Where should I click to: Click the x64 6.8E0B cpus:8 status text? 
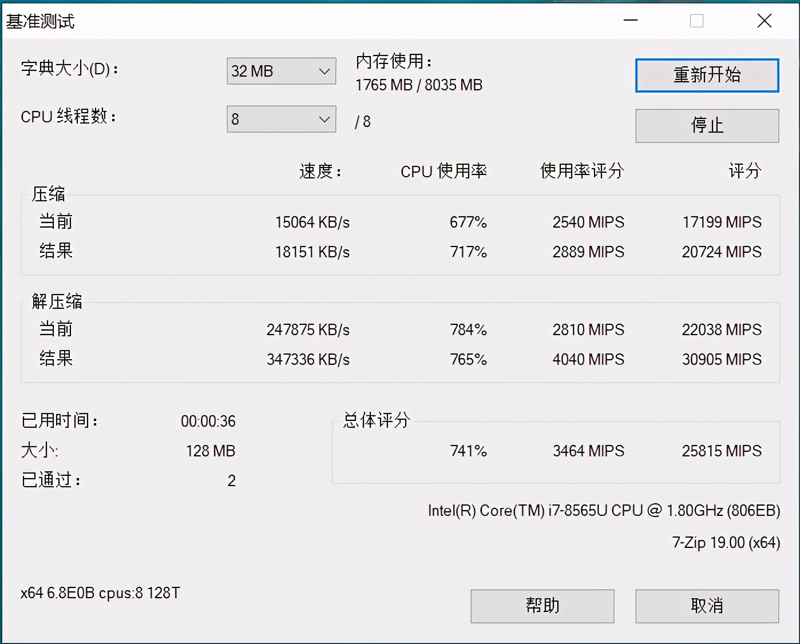(100, 593)
